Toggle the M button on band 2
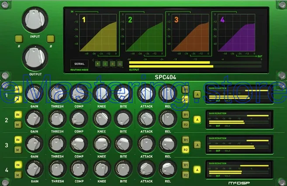 tap(18, 125)
